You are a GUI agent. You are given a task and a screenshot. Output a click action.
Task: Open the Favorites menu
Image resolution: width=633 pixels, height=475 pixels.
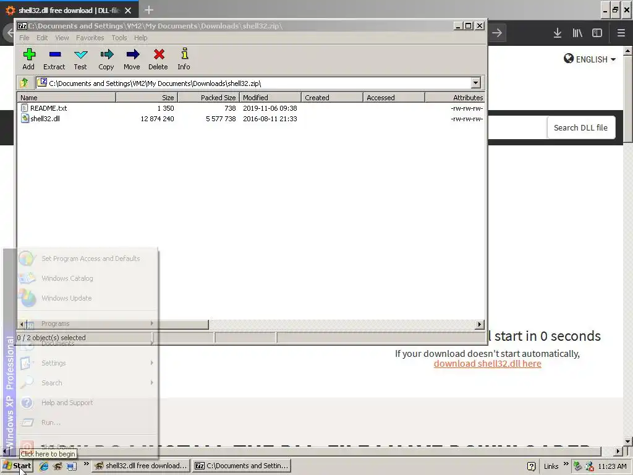click(90, 38)
